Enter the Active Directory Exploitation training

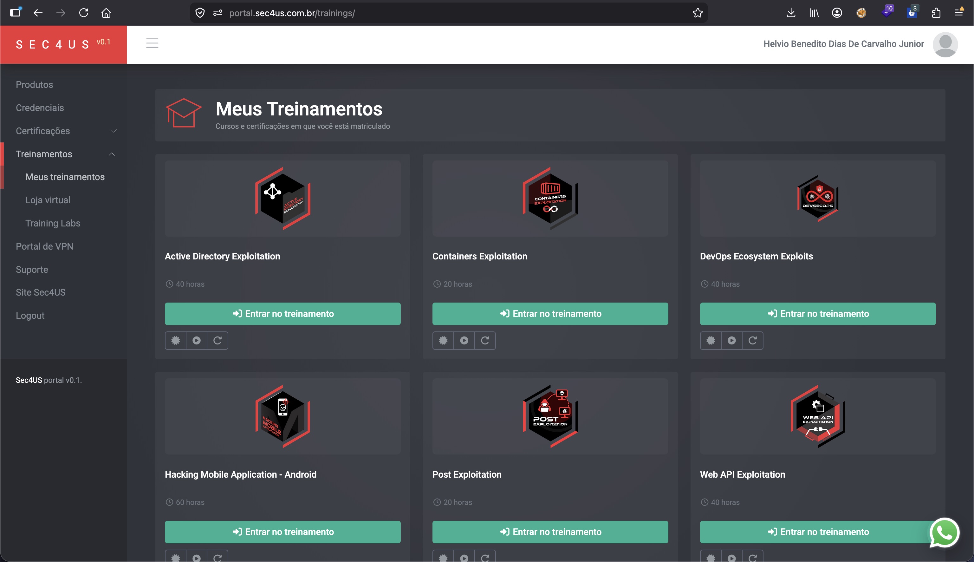283,314
